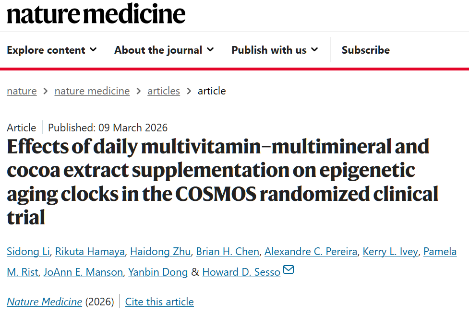The height and width of the screenshot is (314, 469).
Task: Expand the Explore content dropdown
Action: pos(51,50)
